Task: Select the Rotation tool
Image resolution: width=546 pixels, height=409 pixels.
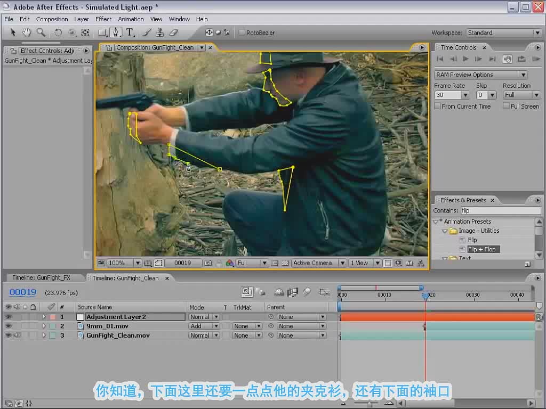Action: [58, 32]
